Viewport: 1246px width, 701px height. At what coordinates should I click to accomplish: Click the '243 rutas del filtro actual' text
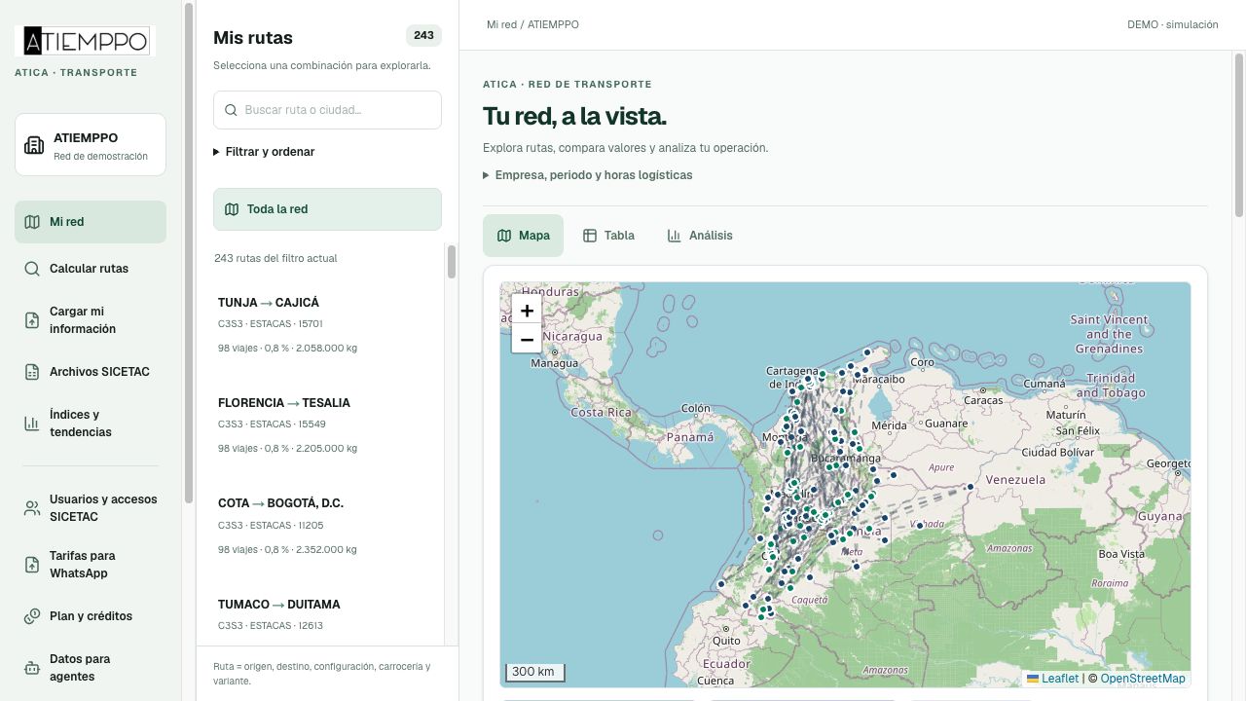(x=275, y=258)
